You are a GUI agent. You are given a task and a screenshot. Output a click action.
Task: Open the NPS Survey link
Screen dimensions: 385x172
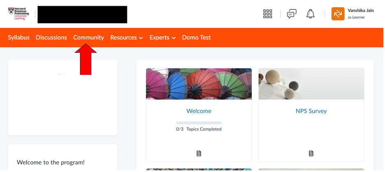tap(311, 111)
